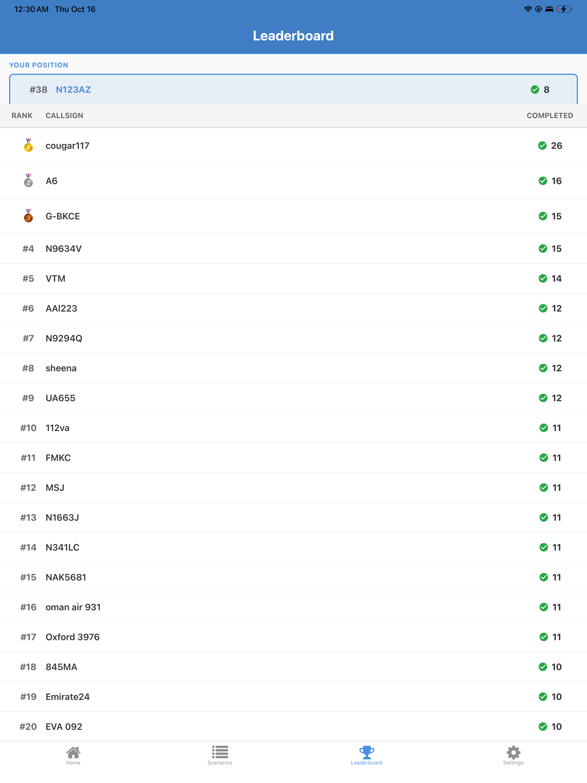Screen dimensions: 587x783
Task: Tap the silver medal icon beside A6
Action: pos(28,181)
